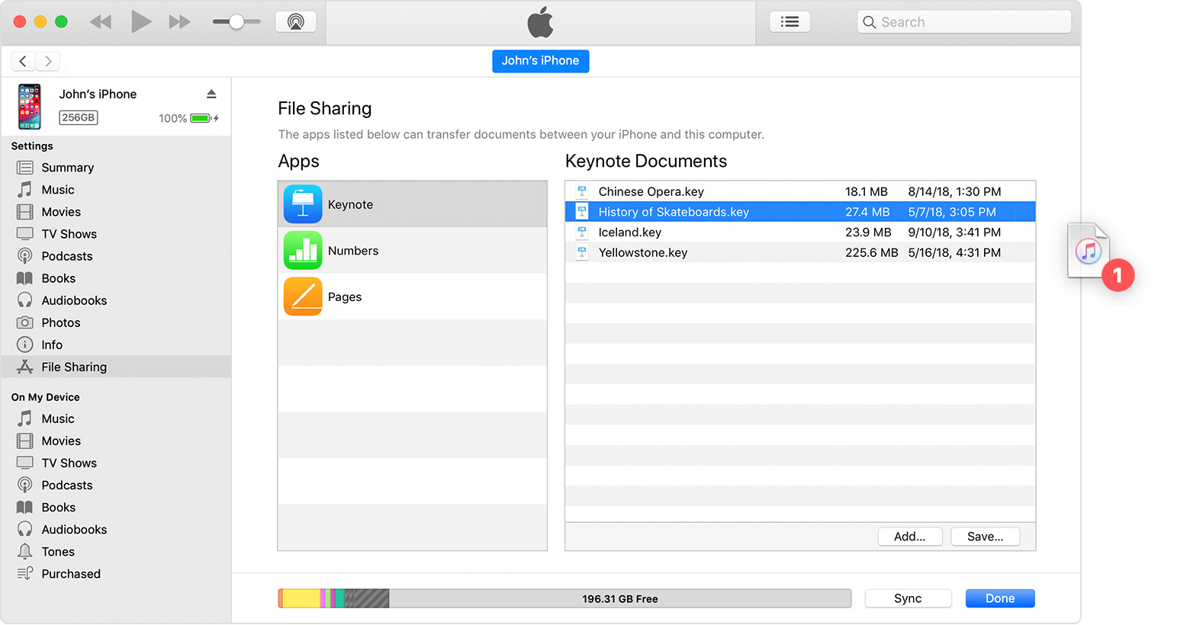Click the 256GB capacity badge

click(79, 117)
